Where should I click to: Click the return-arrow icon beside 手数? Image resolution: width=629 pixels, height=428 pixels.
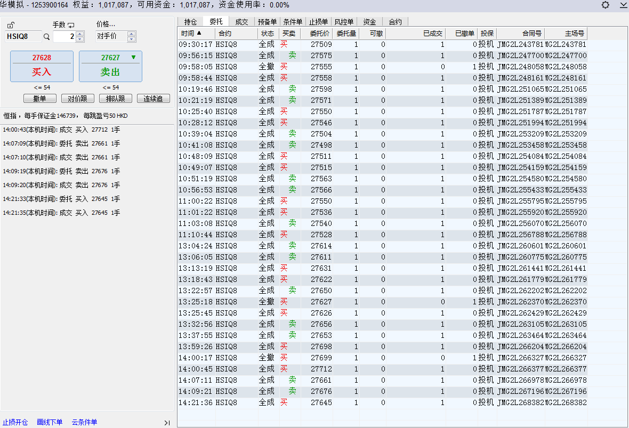point(71,25)
